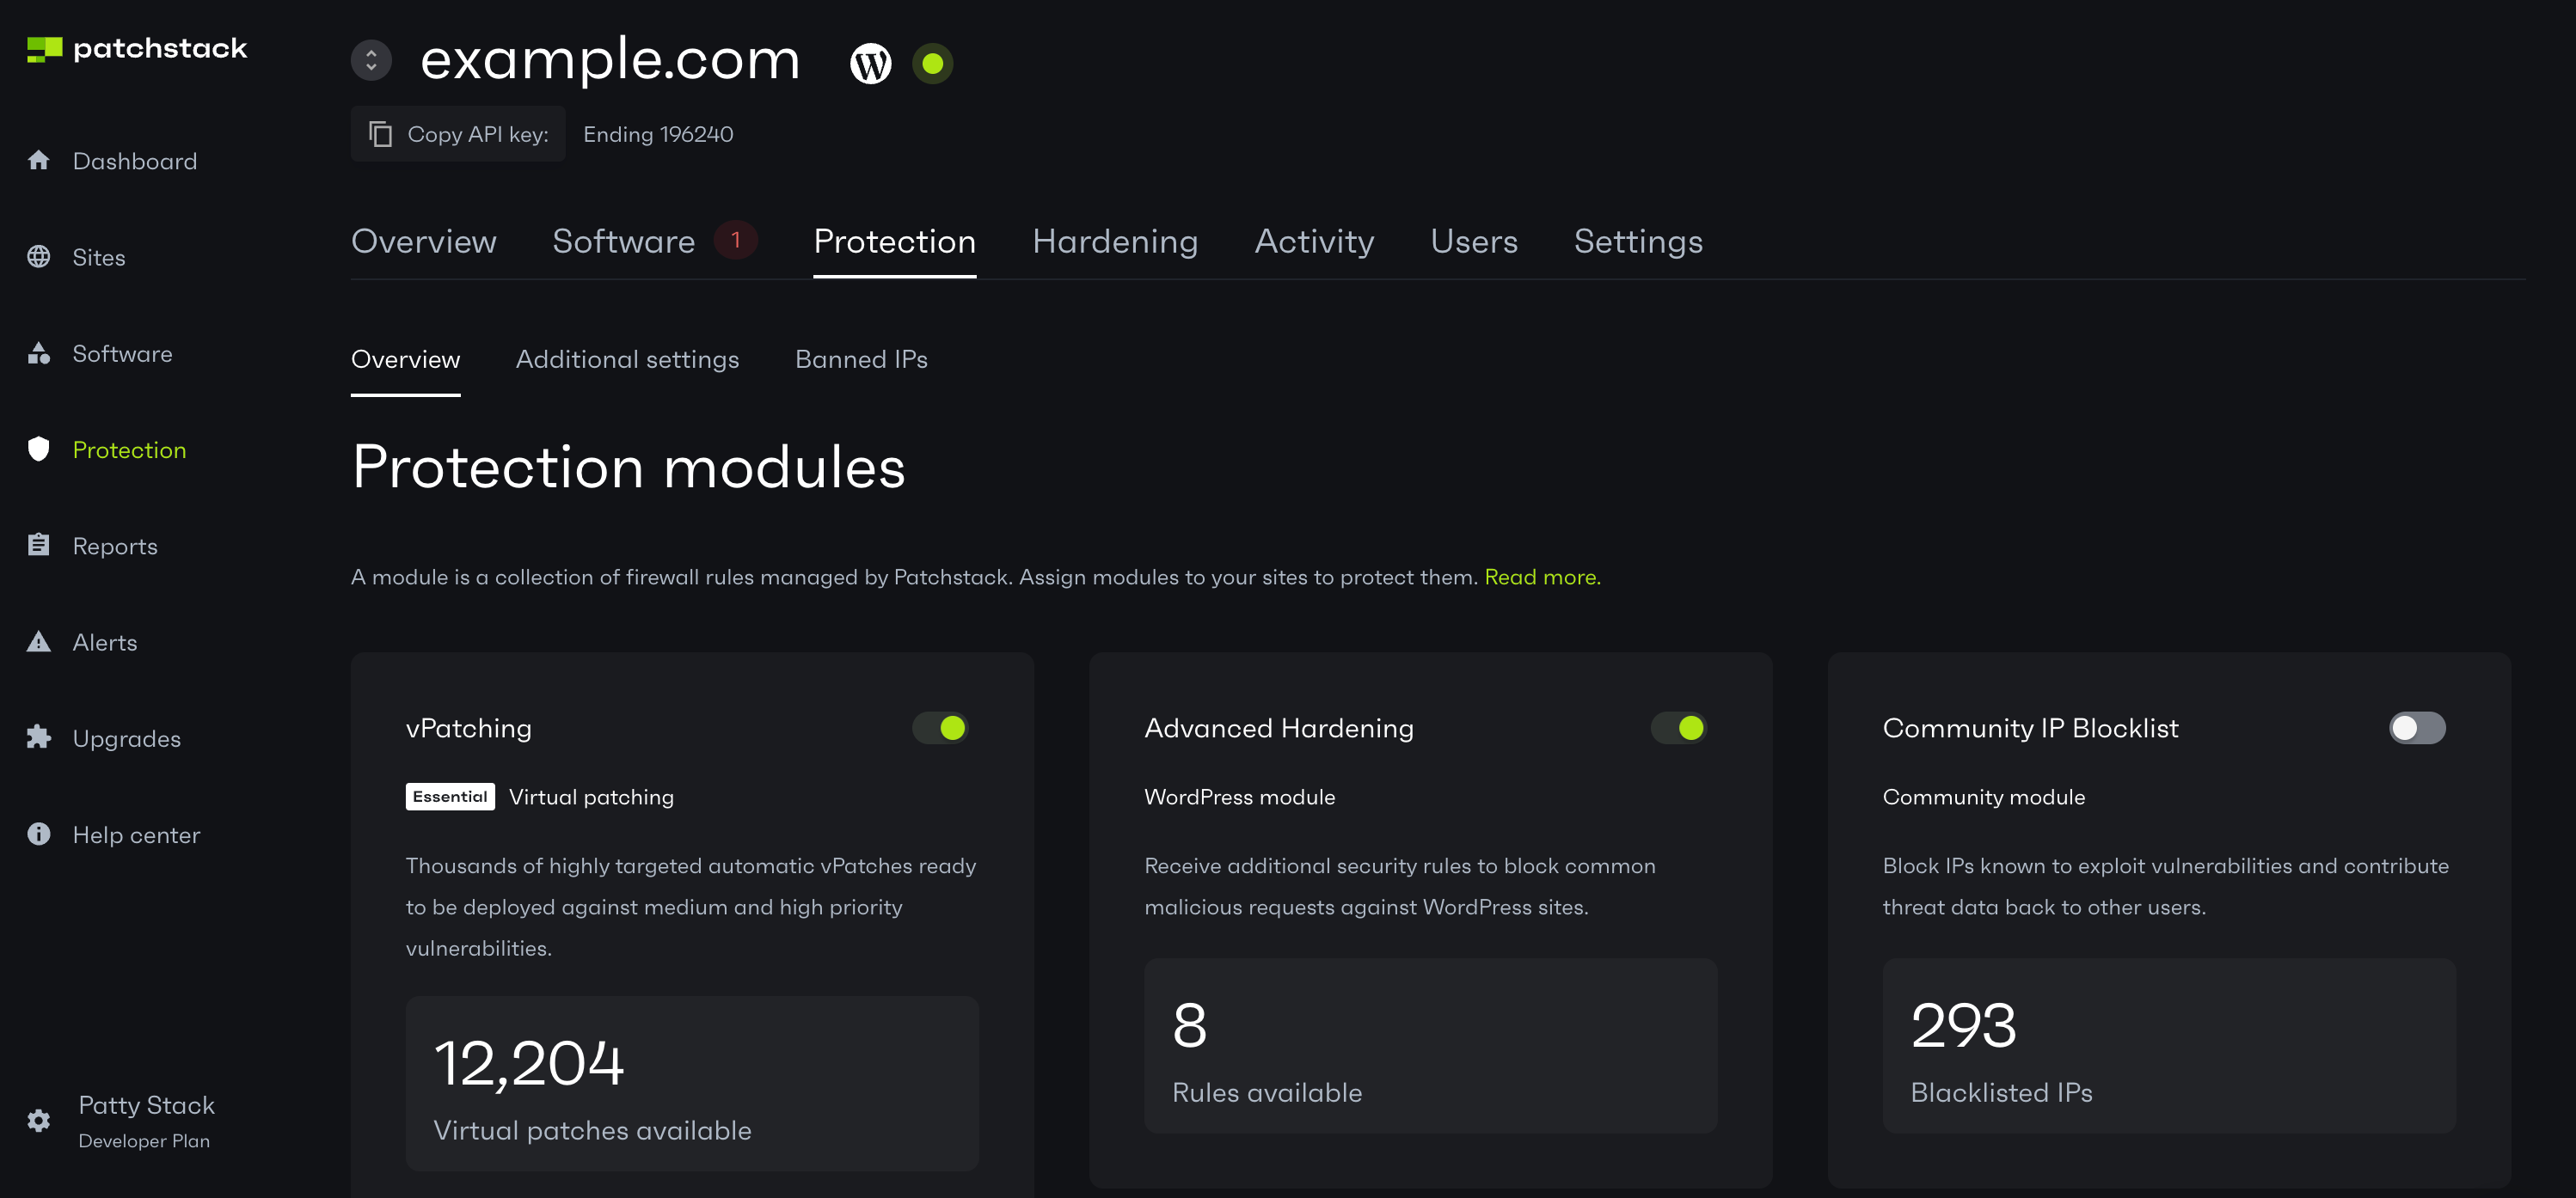
Task: Click the Reports clipboard icon
Action: 38,546
